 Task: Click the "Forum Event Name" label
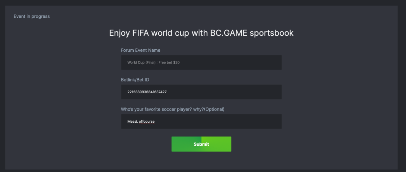tap(140, 50)
